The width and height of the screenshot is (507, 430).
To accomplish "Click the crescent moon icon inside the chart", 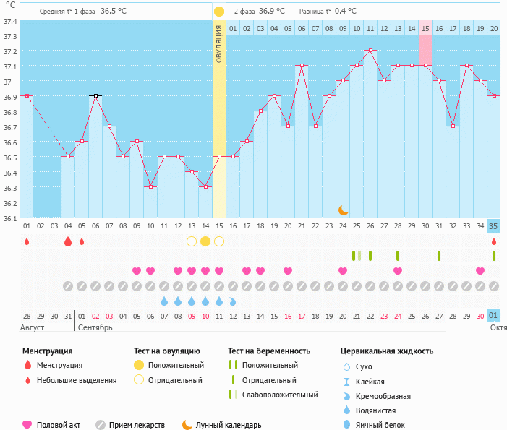I will coord(344,210).
